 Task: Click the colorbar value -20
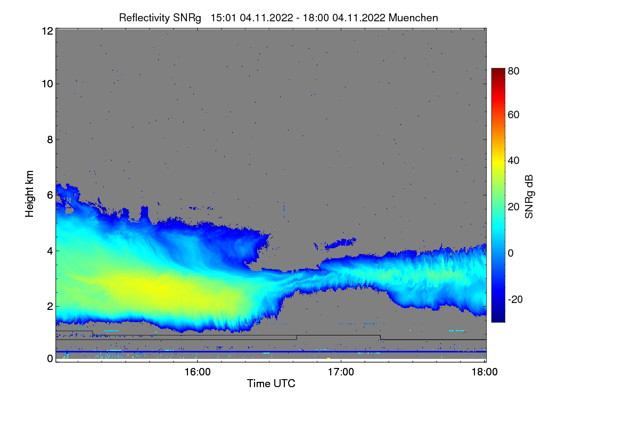pyautogui.click(x=515, y=299)
